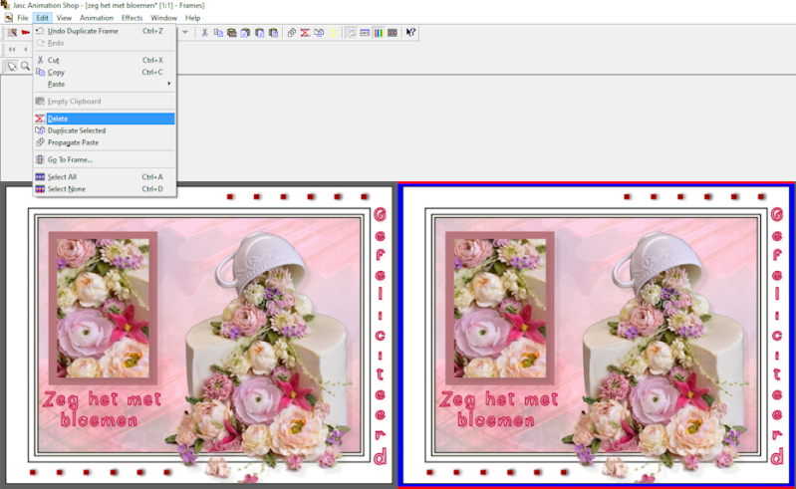Click the Copy icon in the toolbar
The image size is (796, 489).
pos(218,33)
